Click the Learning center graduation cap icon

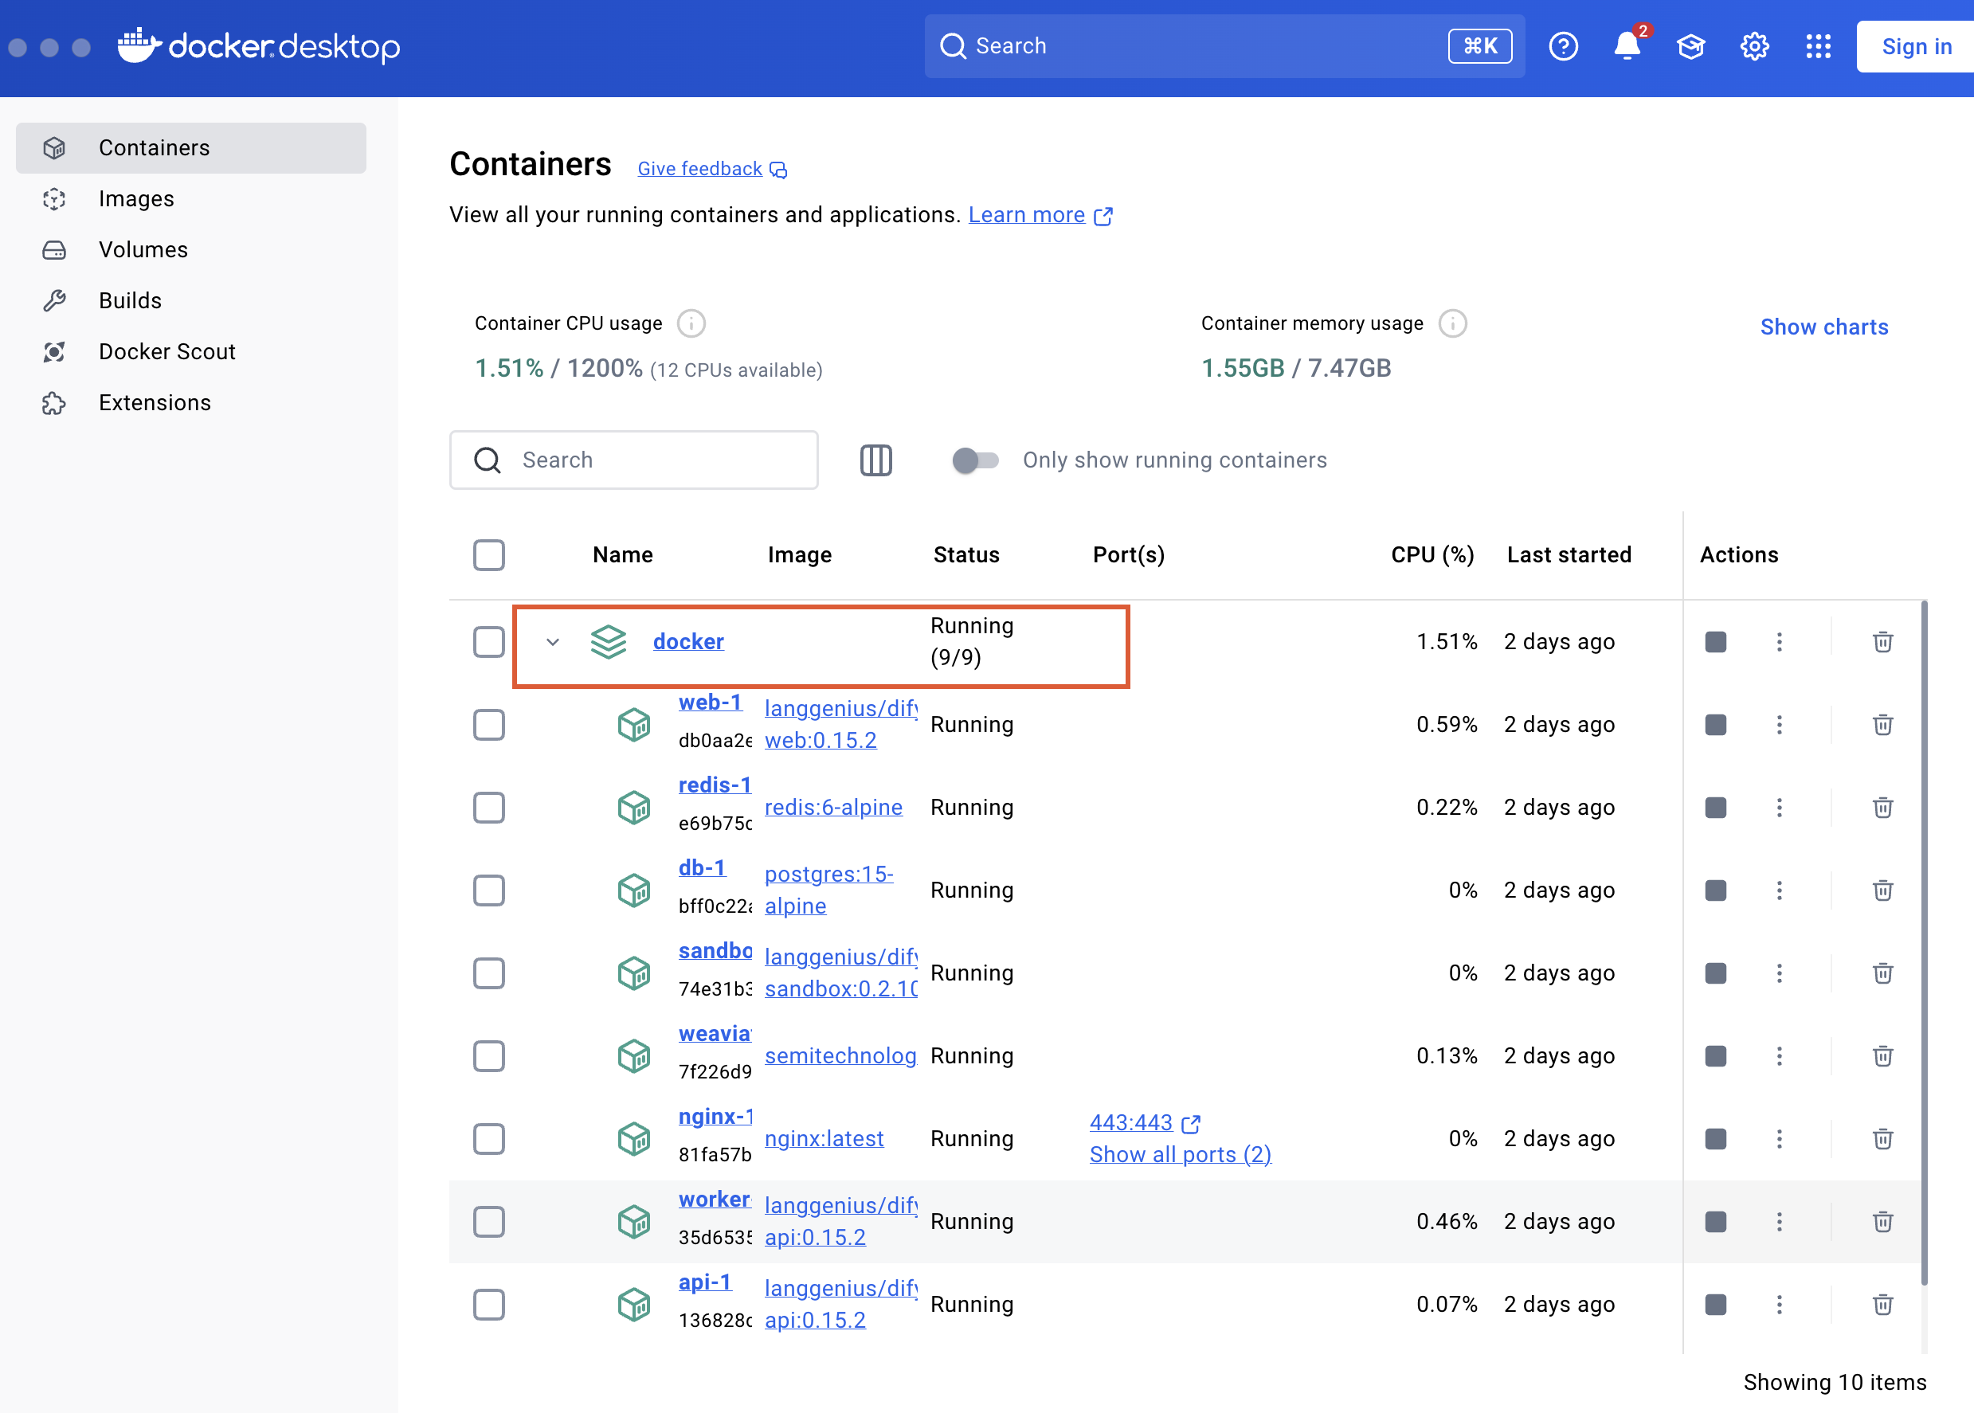point(1690,46)
